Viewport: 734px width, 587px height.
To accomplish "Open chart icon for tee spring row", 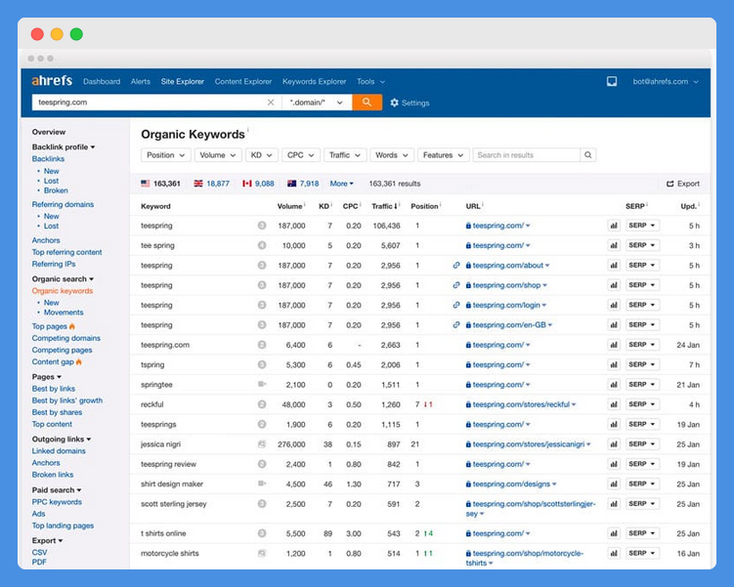I will click(613, 245).
